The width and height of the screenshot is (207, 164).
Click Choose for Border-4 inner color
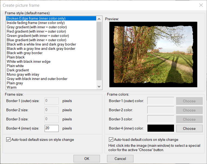pos(189,128)
